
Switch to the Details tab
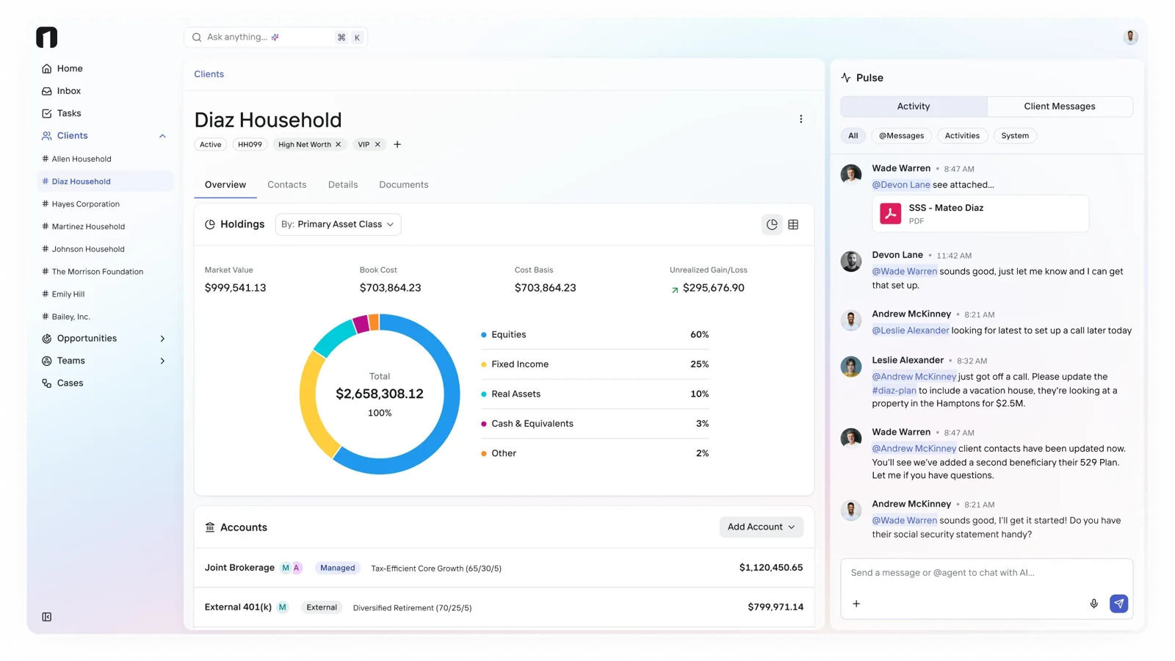coord(343,185)
